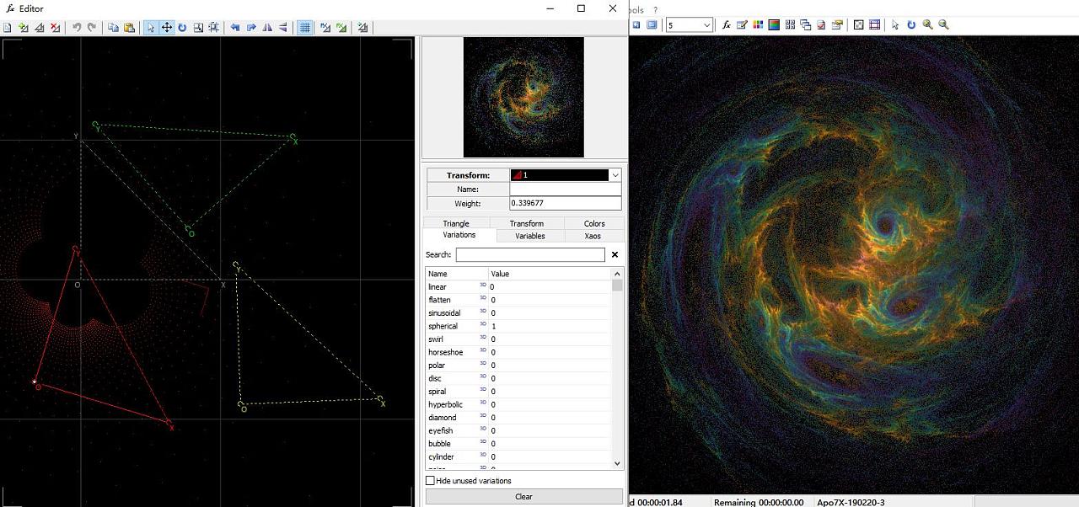Click the zoom in magnifier in main toolbar
1079x507 pixels.
point(927,25)
